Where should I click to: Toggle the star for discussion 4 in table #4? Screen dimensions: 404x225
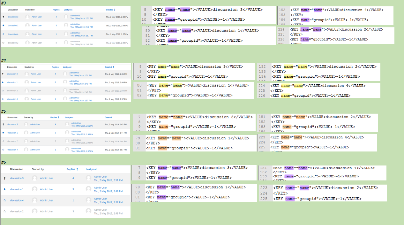tap(3, 99)
